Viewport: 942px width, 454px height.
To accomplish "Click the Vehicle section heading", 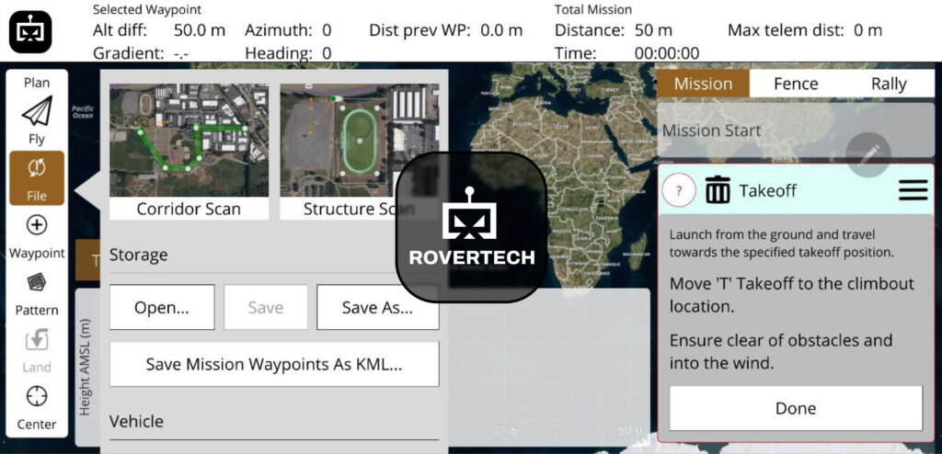I will pos(136,421).
